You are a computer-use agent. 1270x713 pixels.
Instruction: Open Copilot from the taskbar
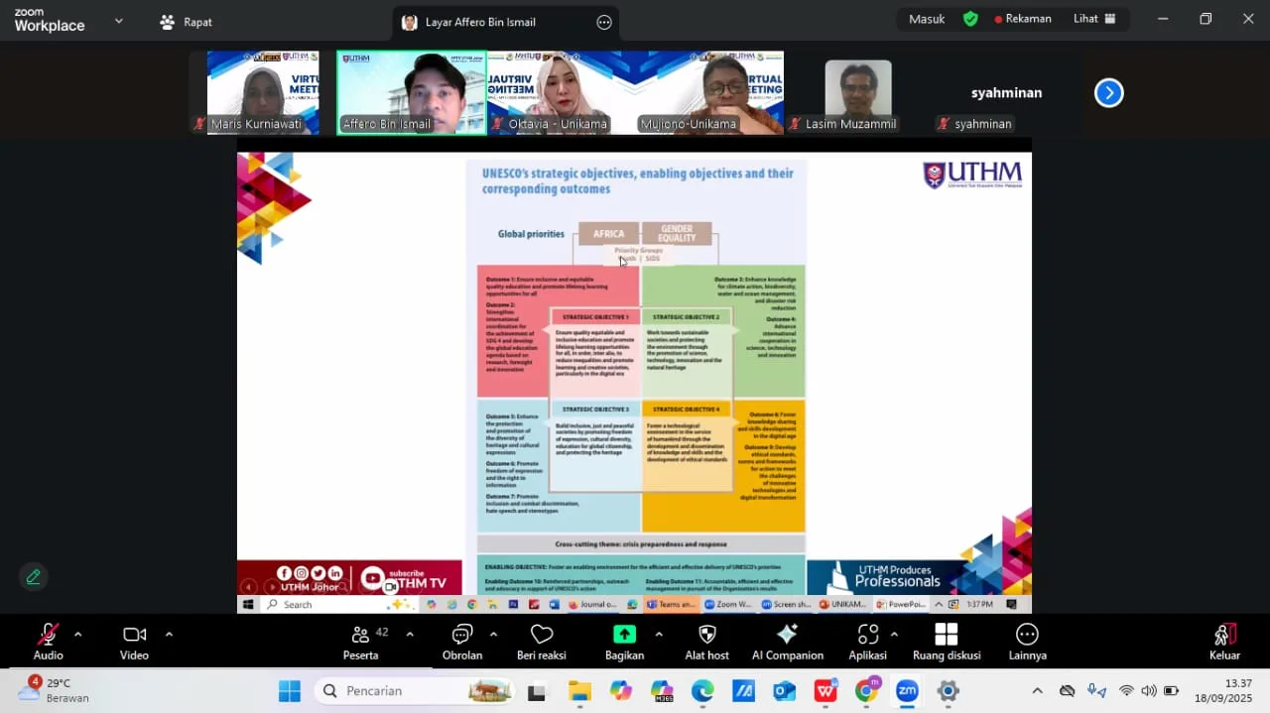coord(621,691)
